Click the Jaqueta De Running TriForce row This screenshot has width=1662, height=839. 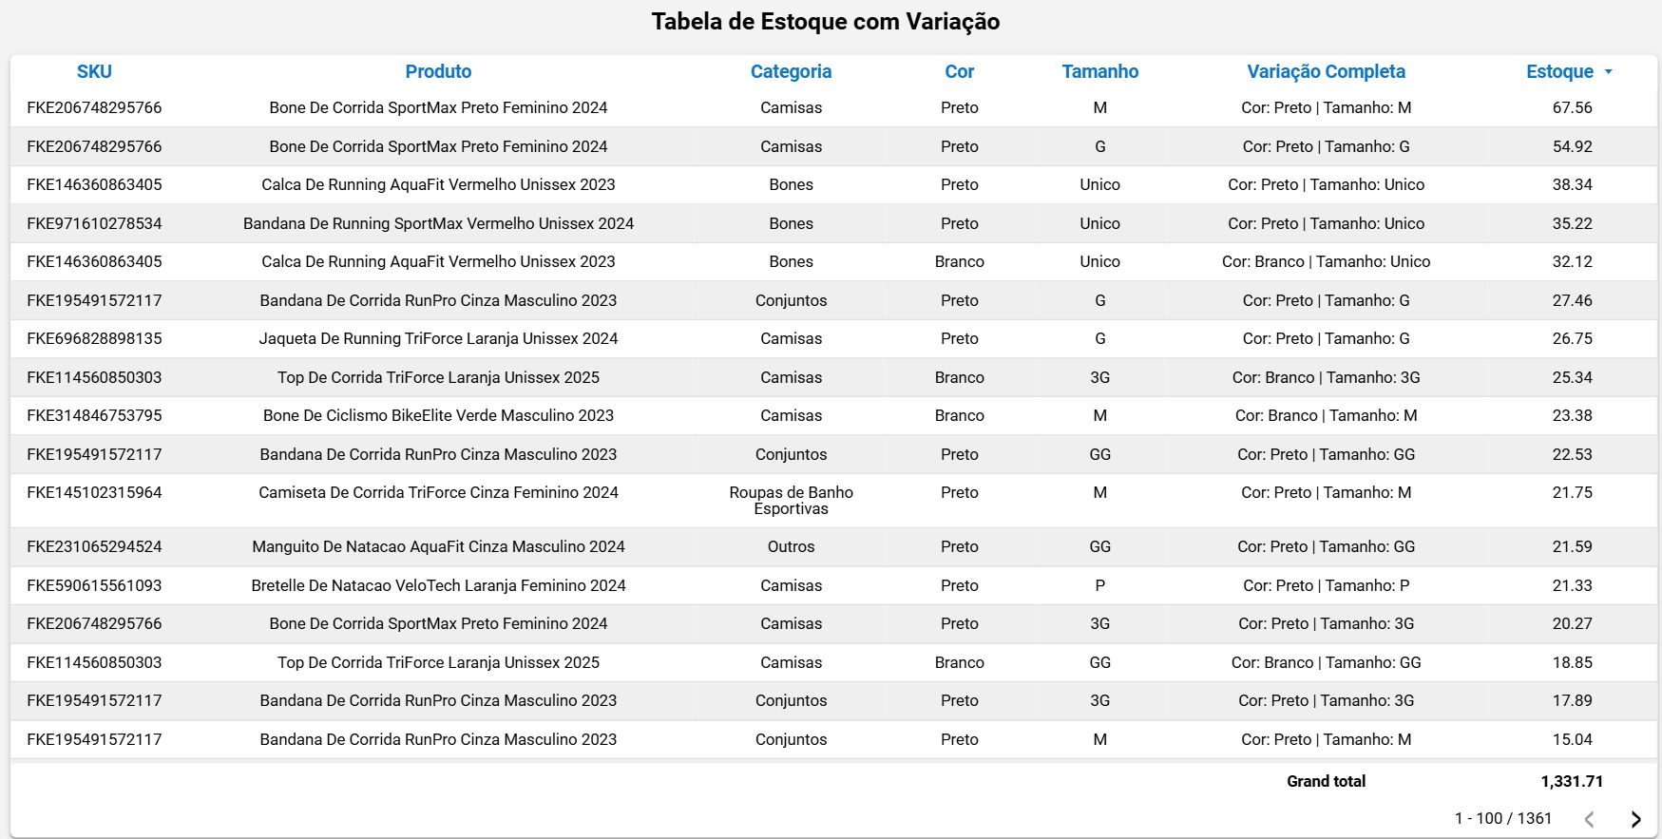438,338
